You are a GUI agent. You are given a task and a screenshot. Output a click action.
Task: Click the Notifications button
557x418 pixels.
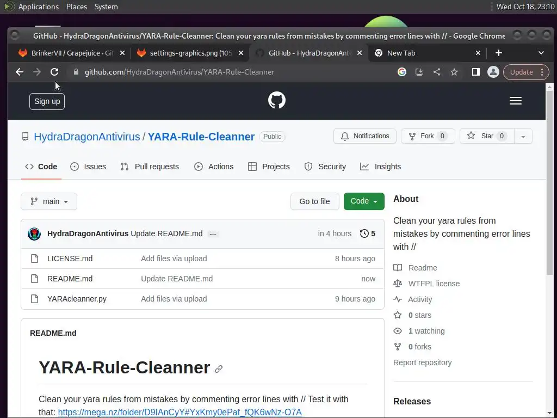(365, 136)
